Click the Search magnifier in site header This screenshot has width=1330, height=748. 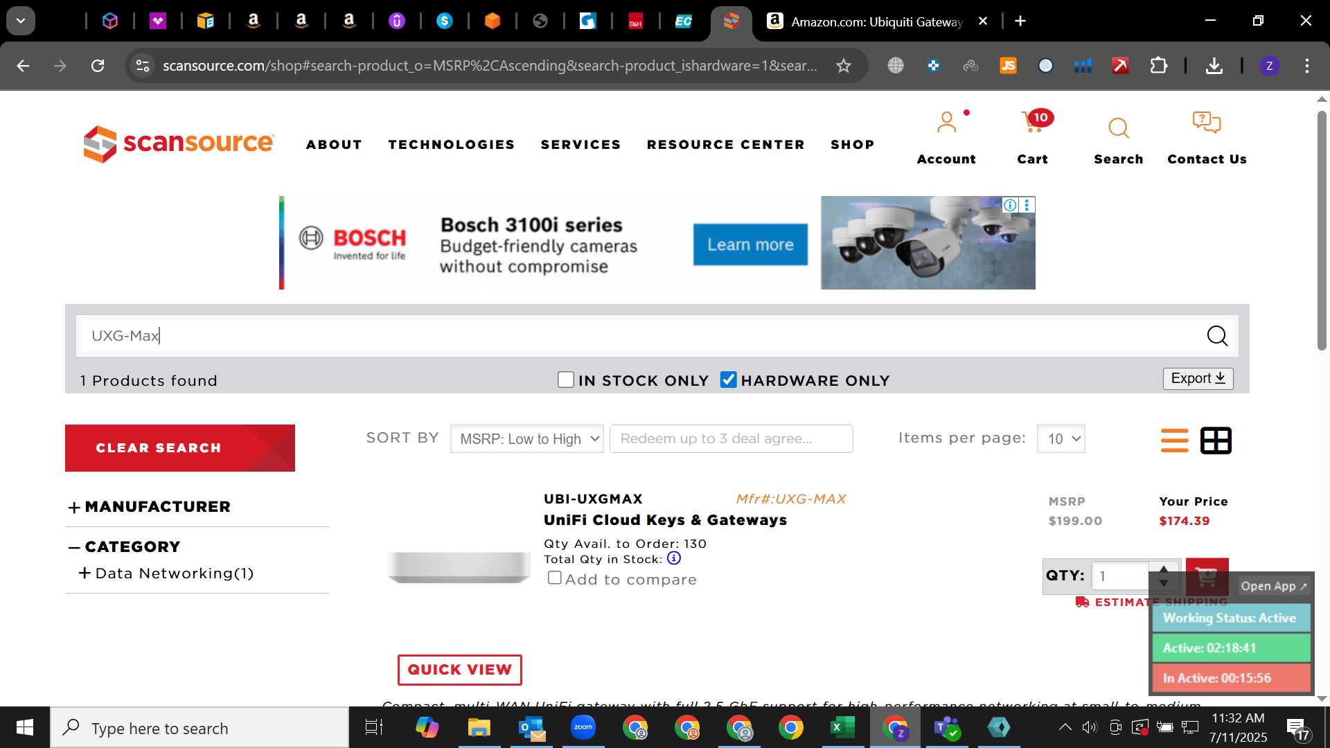[x=1118, y=127]
